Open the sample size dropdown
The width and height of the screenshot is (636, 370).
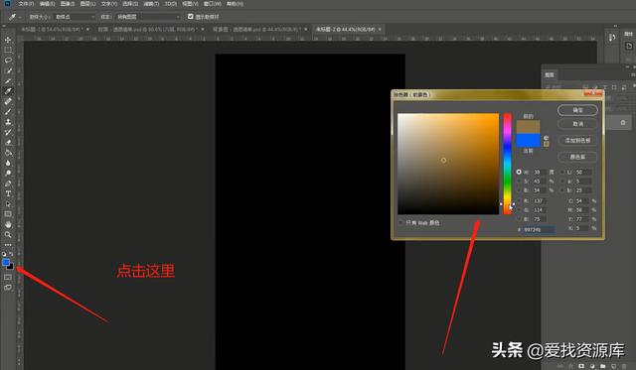click(x=75, y=17)
